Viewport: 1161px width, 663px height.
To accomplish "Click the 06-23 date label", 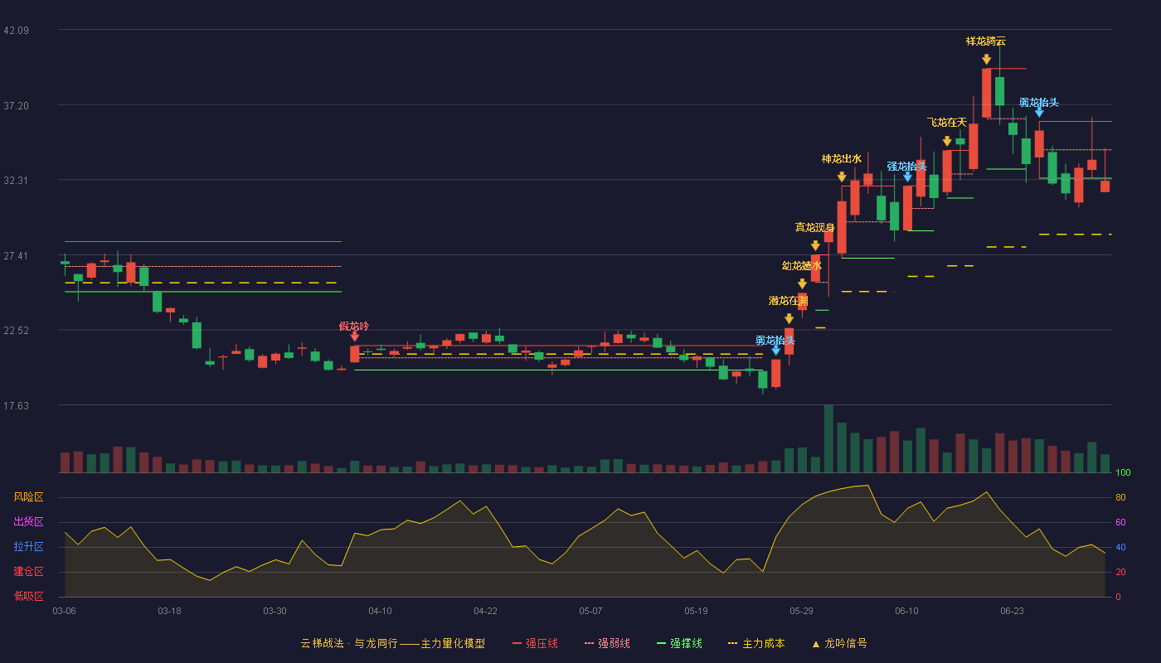I will pos(1012,611).
